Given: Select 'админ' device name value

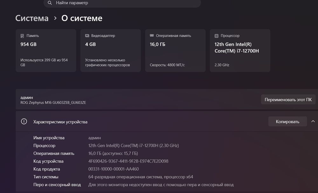Looking at the screenshot, I should (94, 138).
